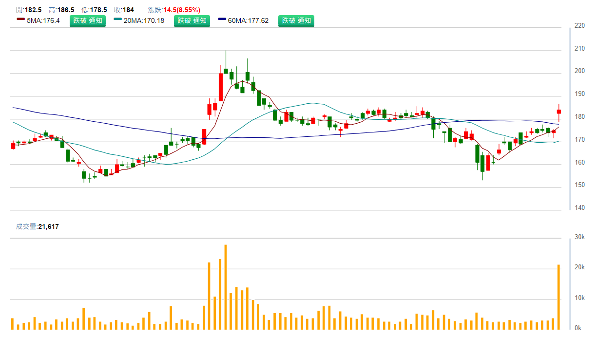
Task: Click the navy 60MA legend swatch
Action: tap(222, 19)
